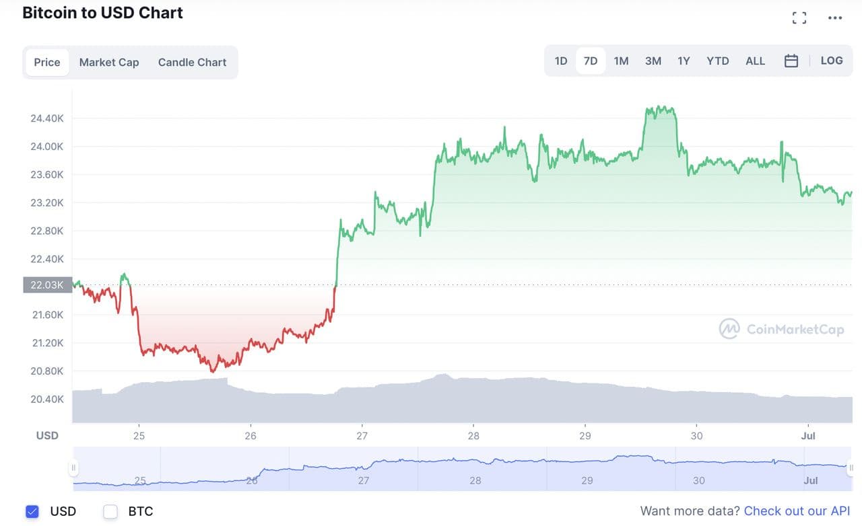862x526 pixels.
Task: Click the left range slider handle
Action: click(73, 467)
